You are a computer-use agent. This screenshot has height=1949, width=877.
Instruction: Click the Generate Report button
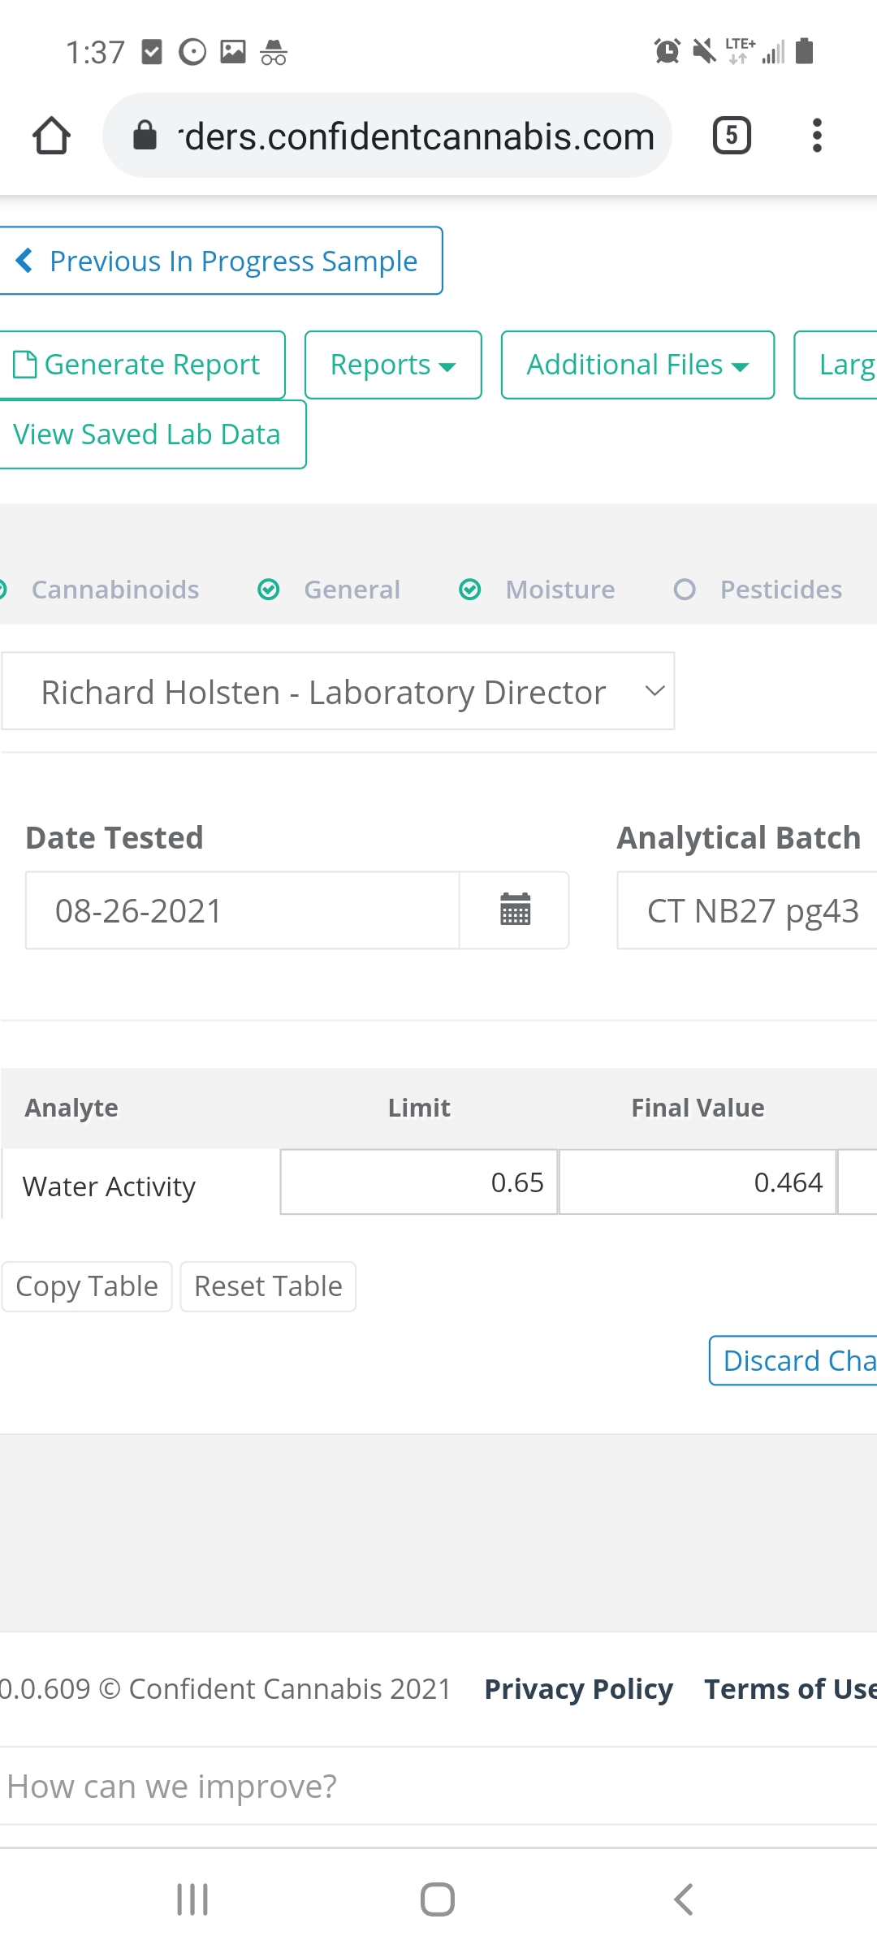point(138,365)
